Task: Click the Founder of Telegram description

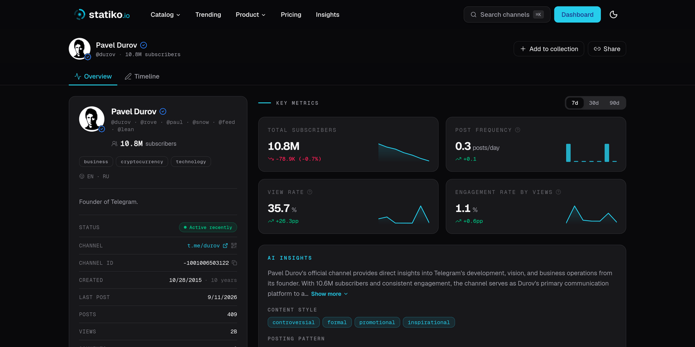Action: (x=108, y=202)
